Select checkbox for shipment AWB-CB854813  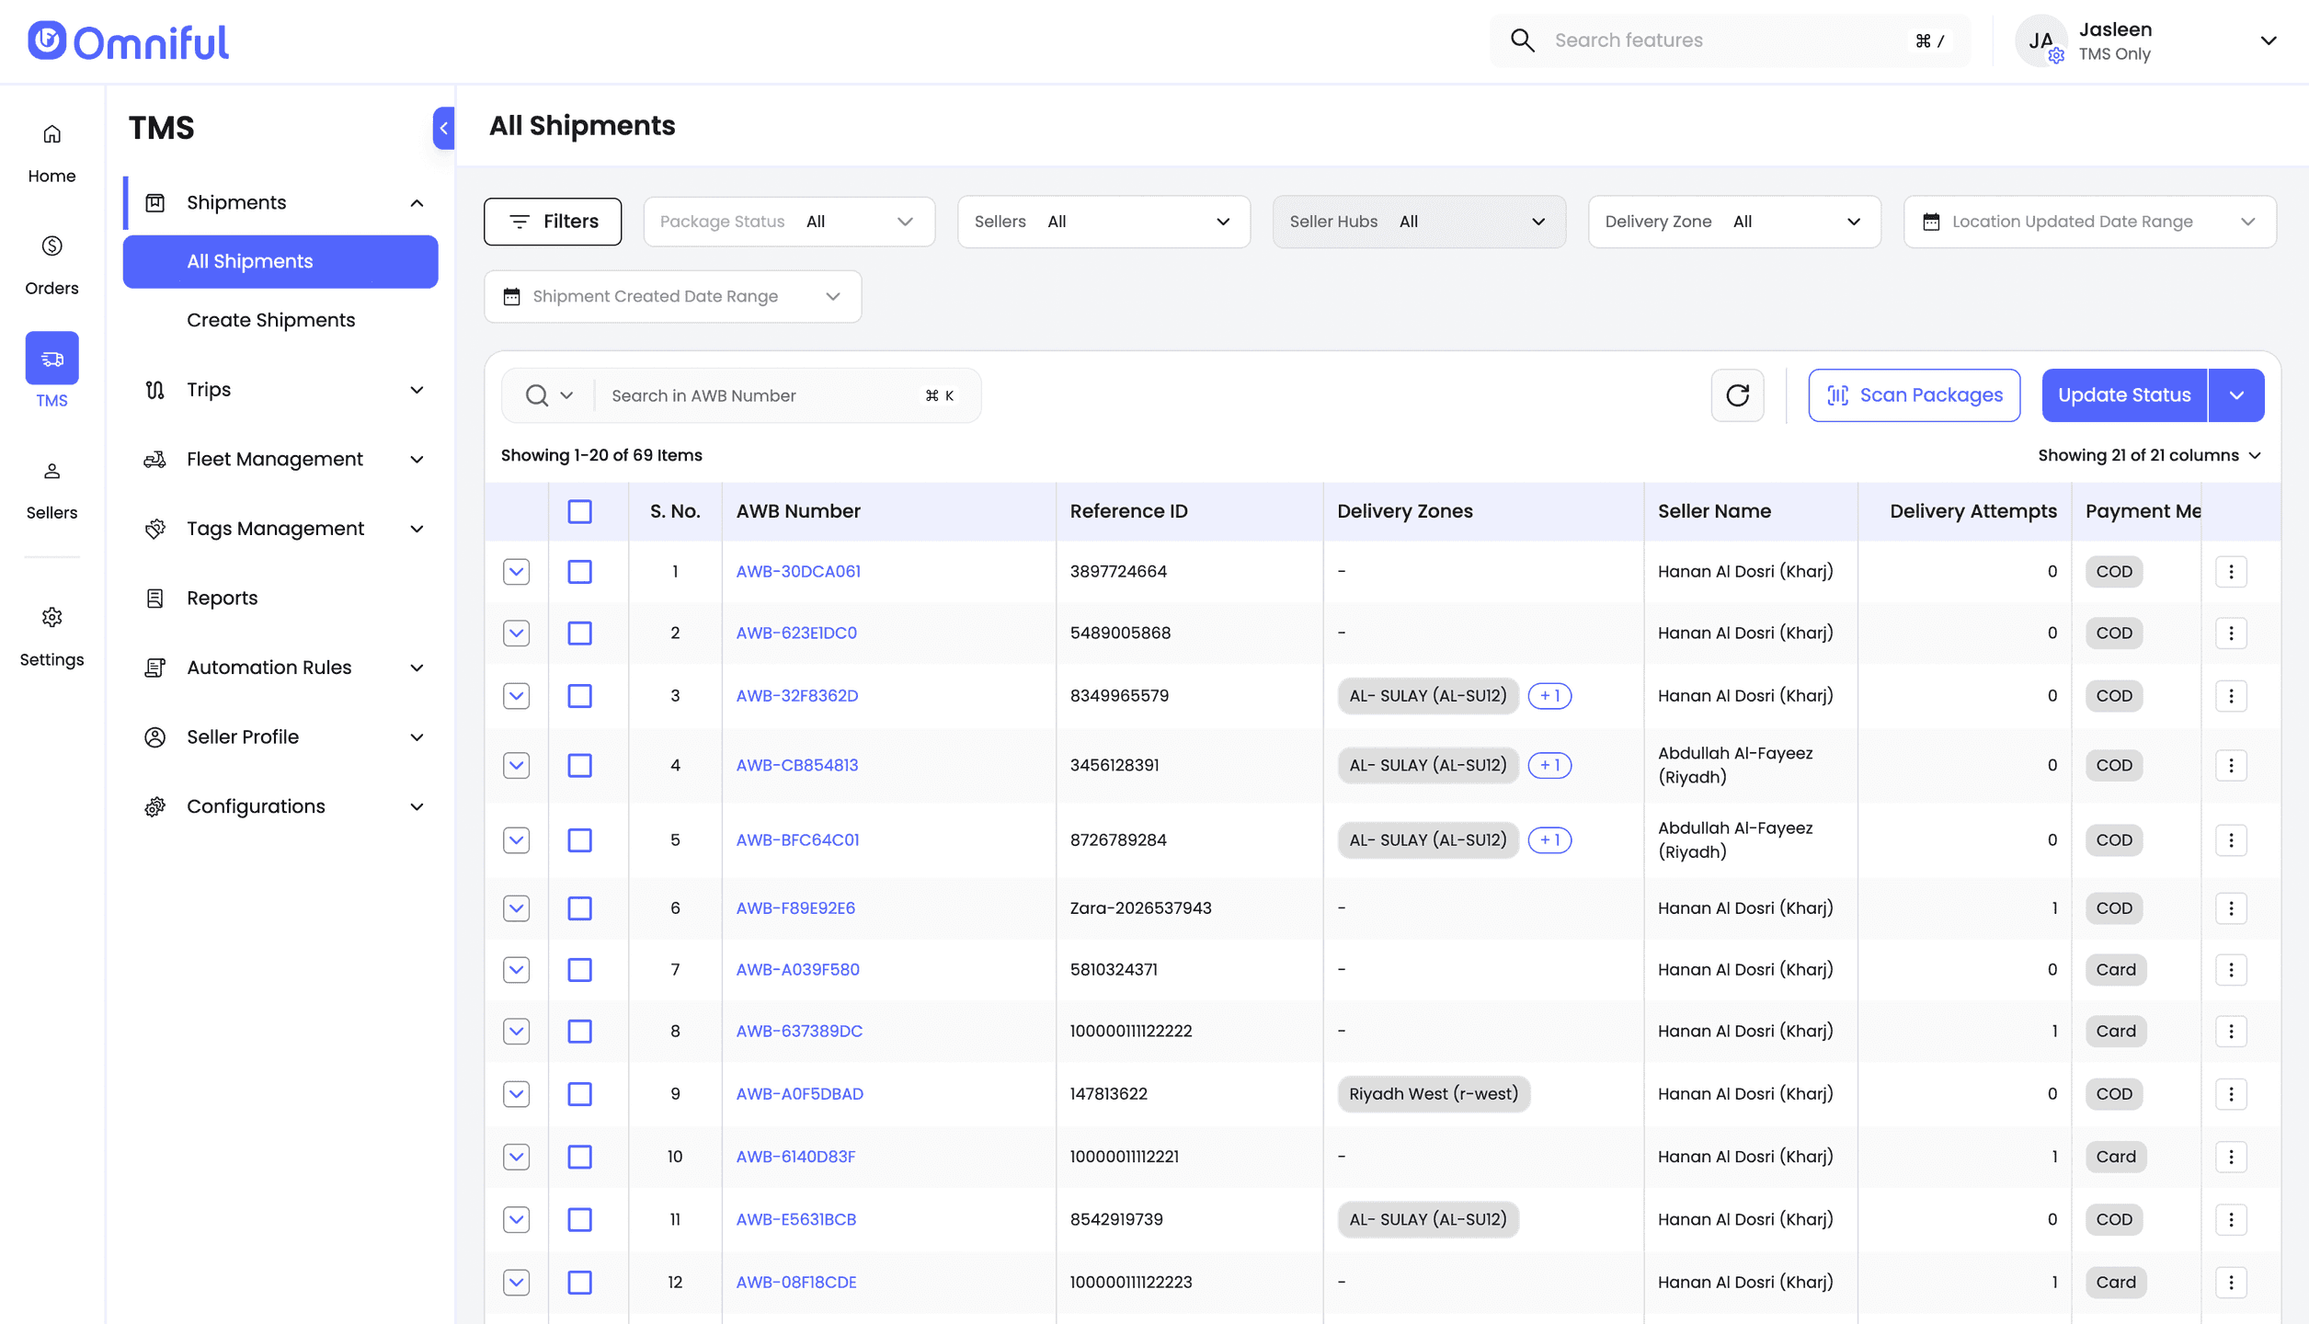pos(579,765)
